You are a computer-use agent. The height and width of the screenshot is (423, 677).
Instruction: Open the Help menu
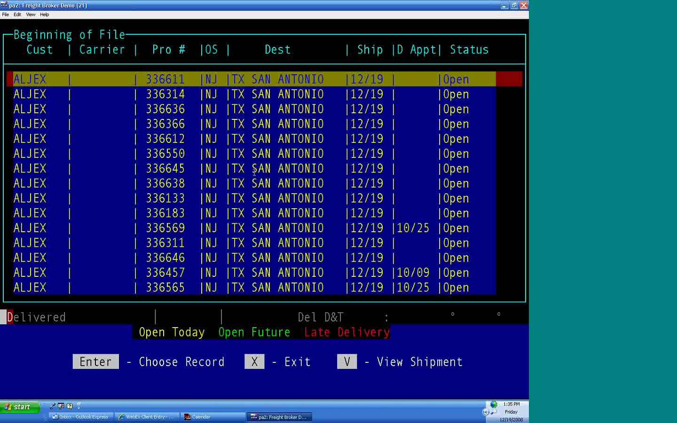coord(44,15)
